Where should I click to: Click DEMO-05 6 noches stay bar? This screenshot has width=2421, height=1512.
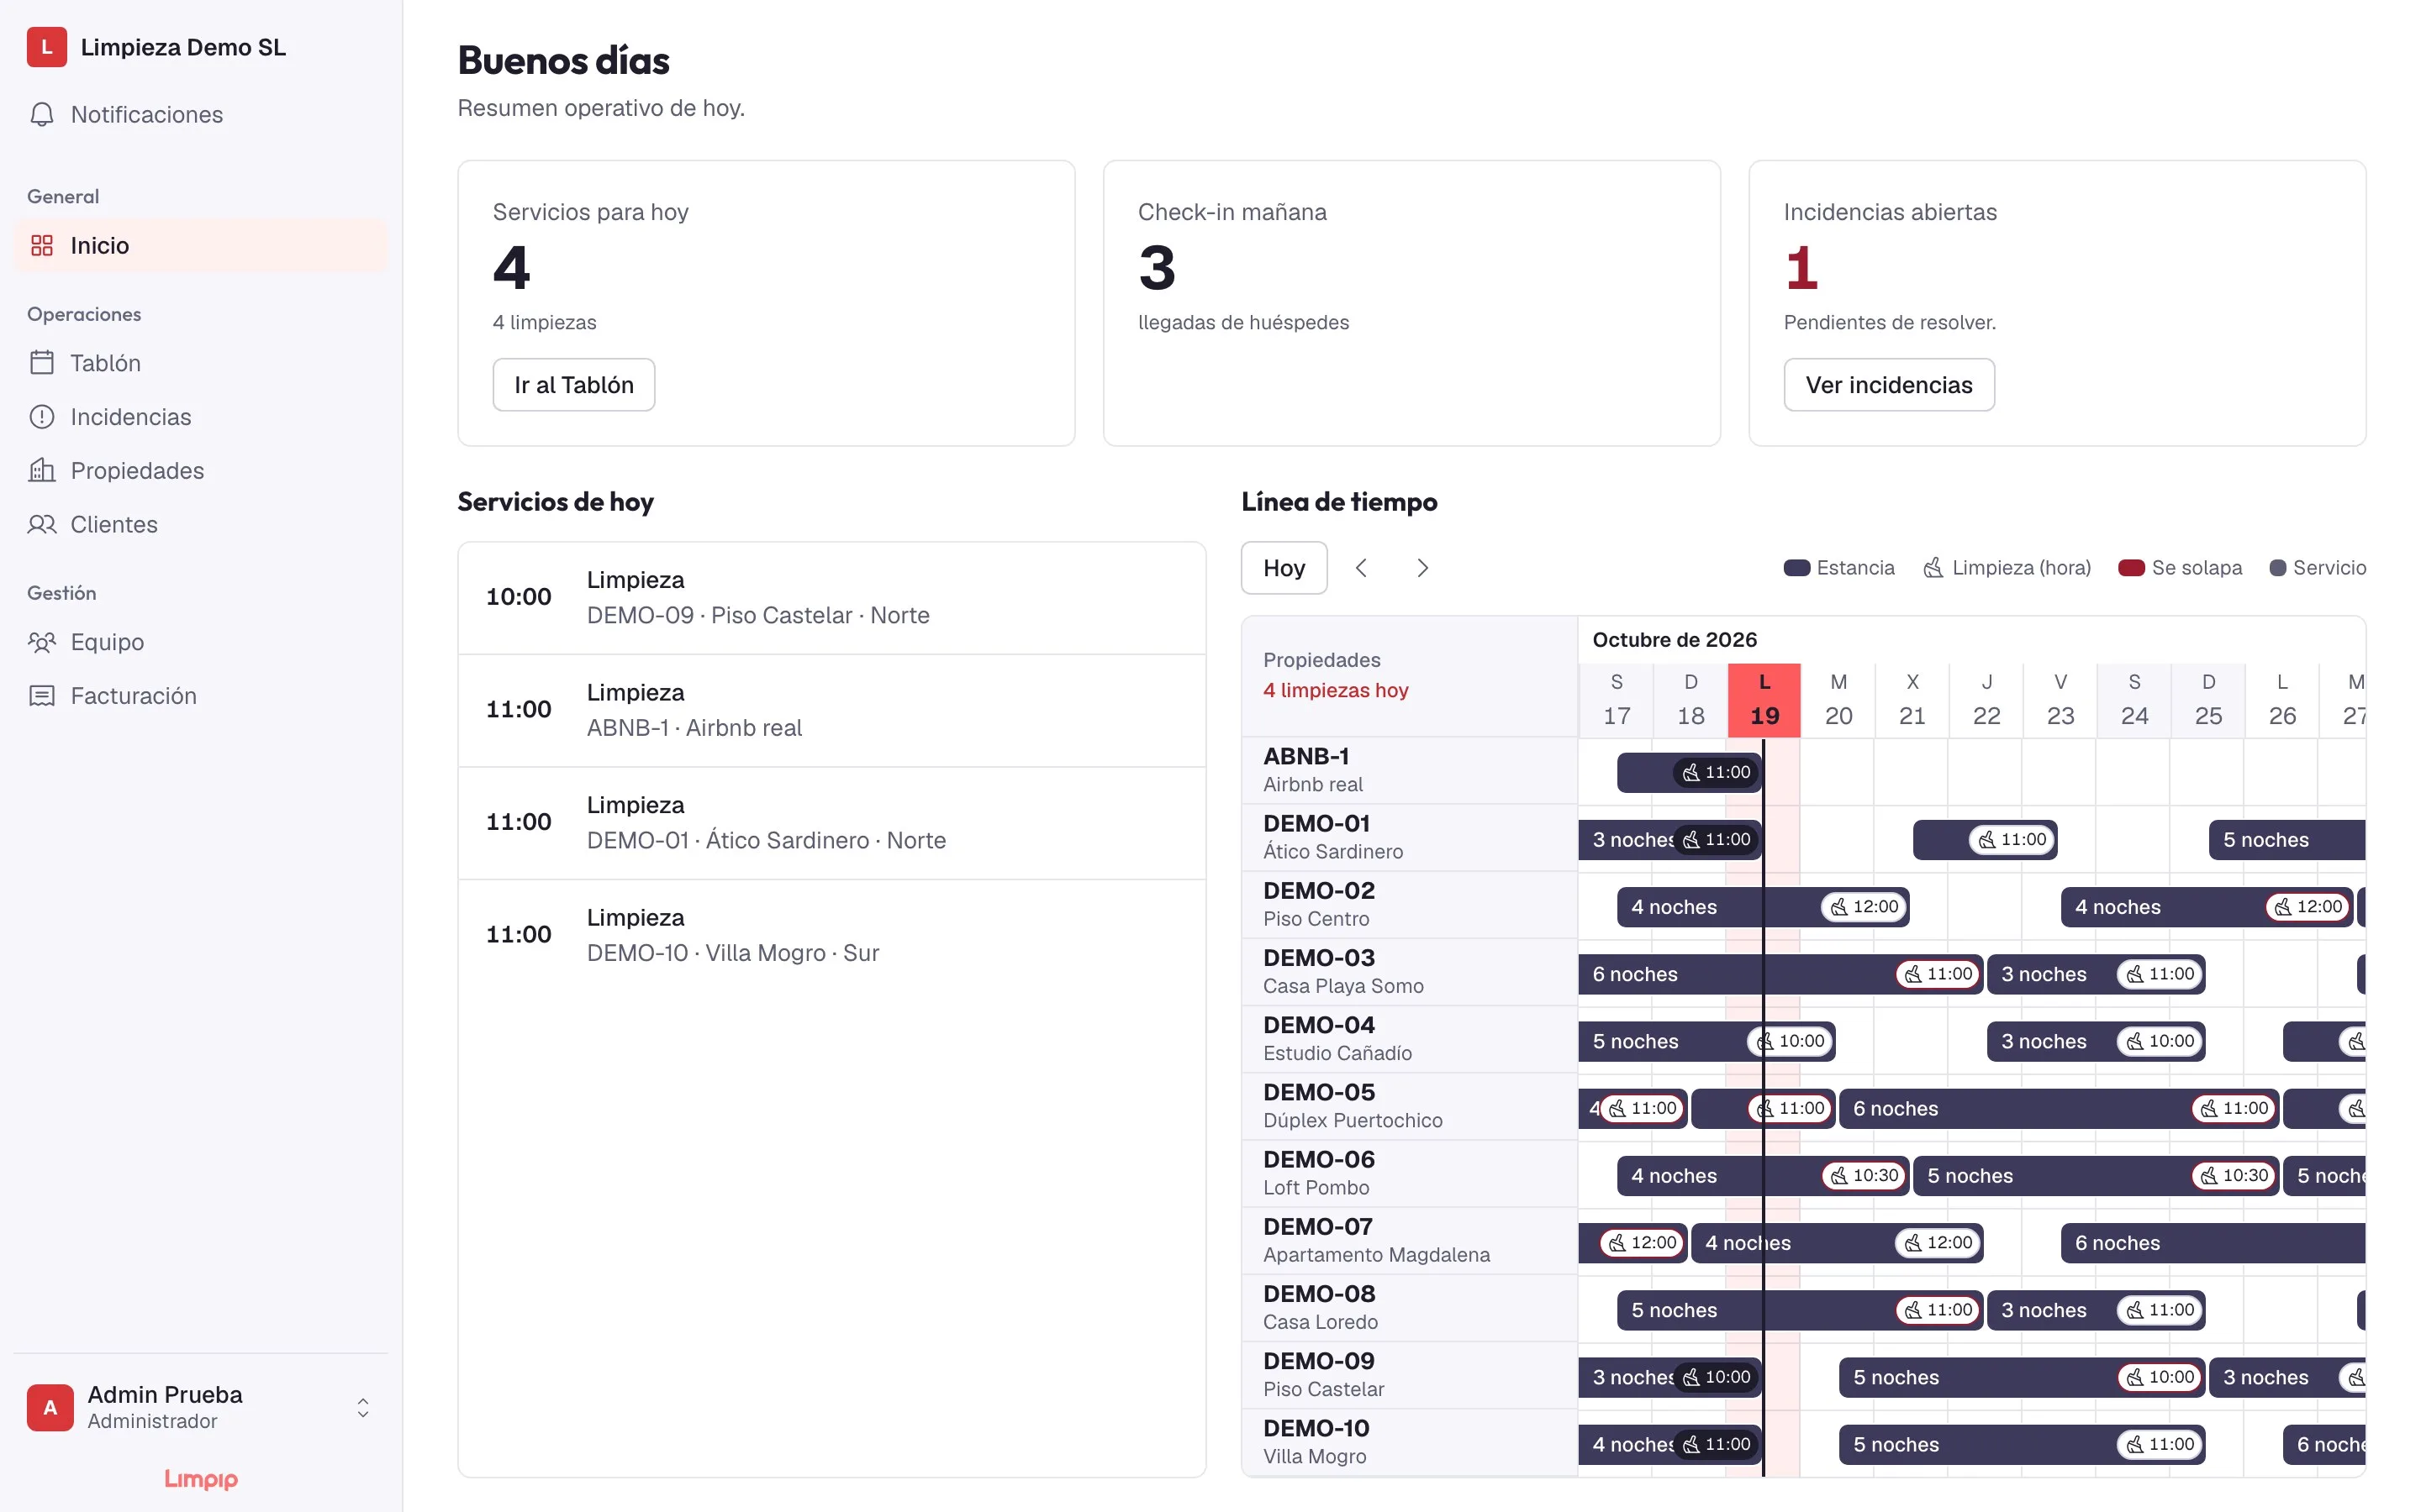click(2059, 1108)
